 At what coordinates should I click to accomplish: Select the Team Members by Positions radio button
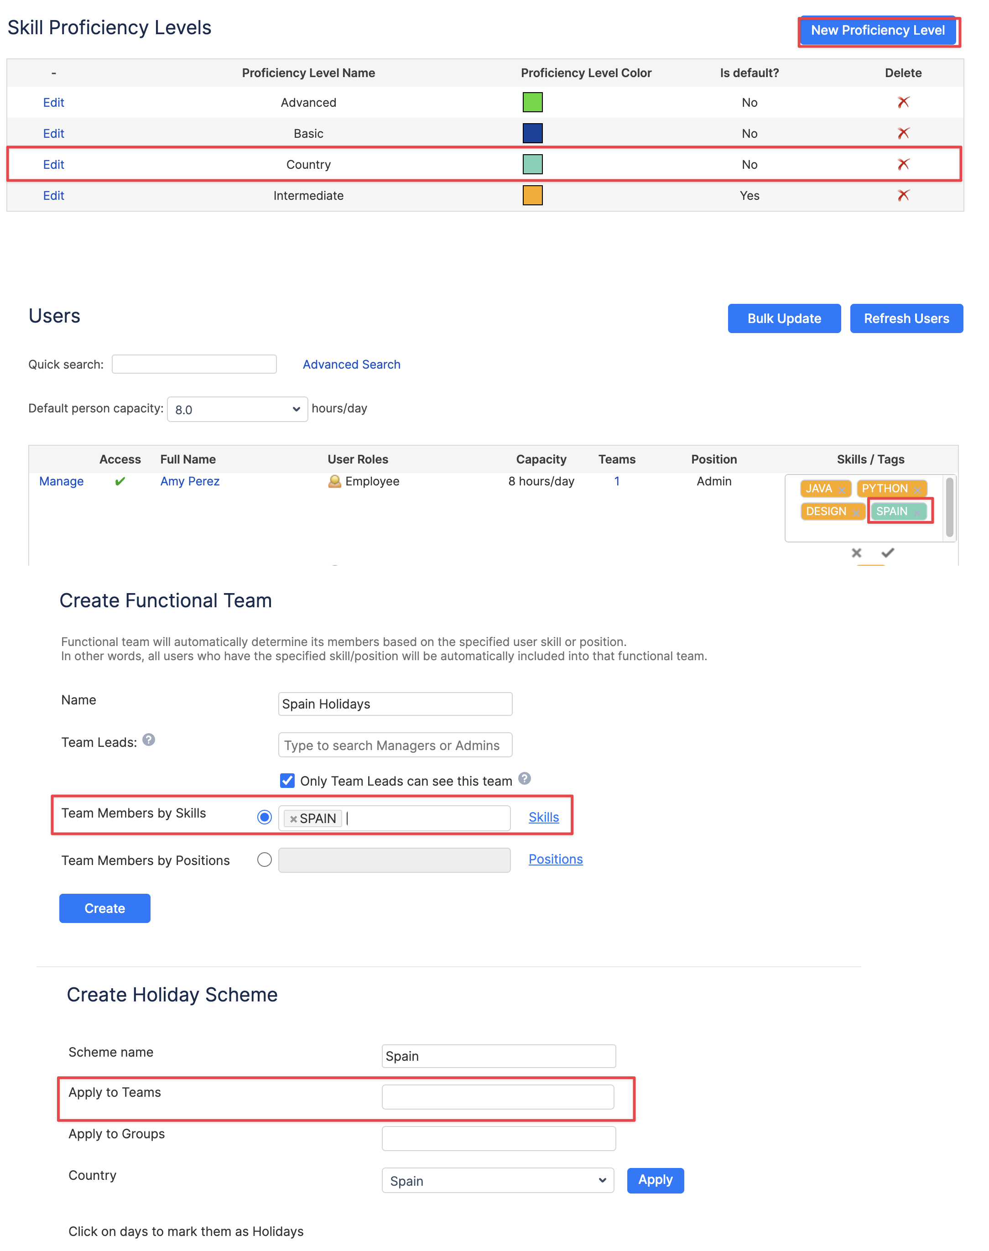coord(264,860)
